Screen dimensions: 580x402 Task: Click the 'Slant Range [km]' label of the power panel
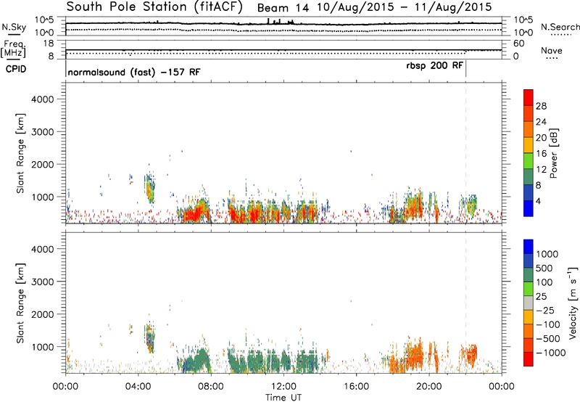click(20, 153)
